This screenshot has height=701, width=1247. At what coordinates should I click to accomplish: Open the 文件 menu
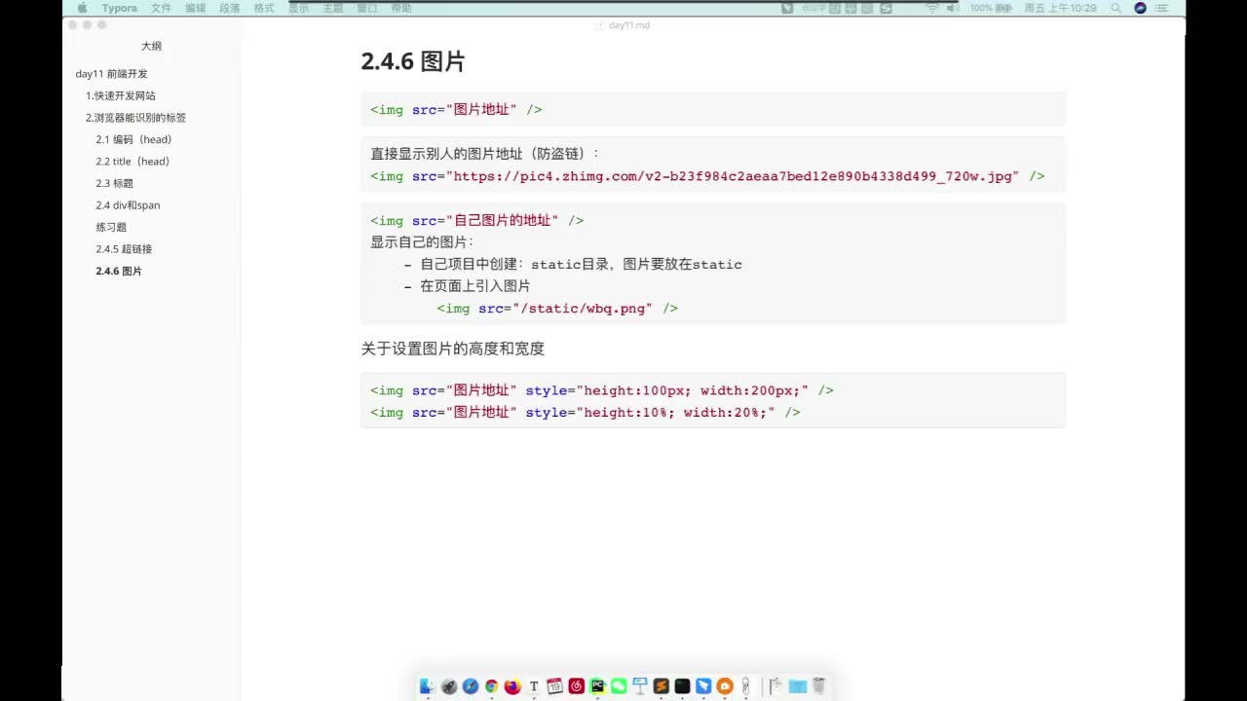click(161, 8)
